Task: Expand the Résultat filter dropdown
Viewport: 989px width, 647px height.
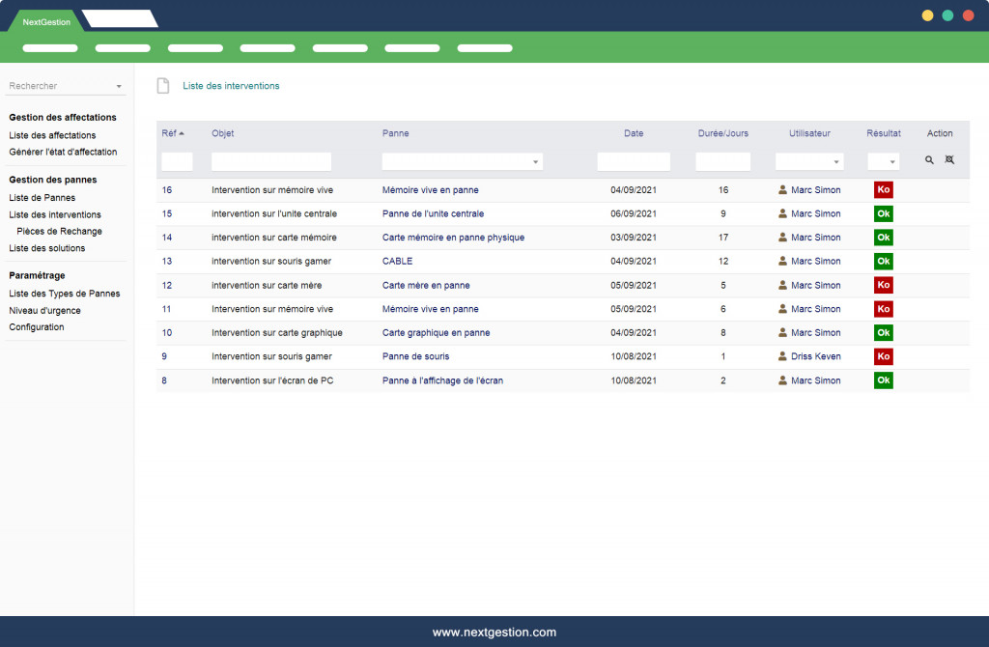Action: [884, 162]
